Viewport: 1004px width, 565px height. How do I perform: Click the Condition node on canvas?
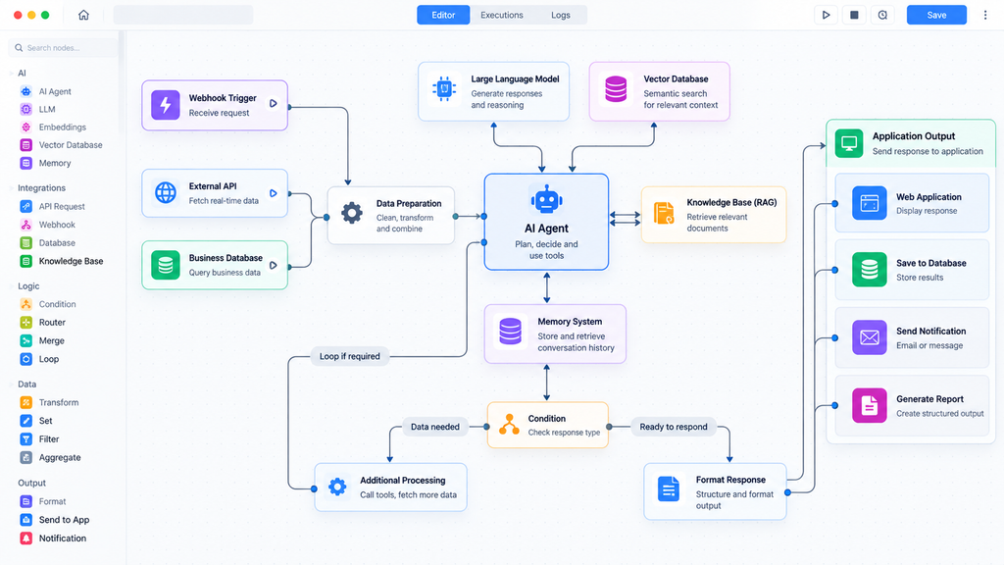tap(547, 425)
